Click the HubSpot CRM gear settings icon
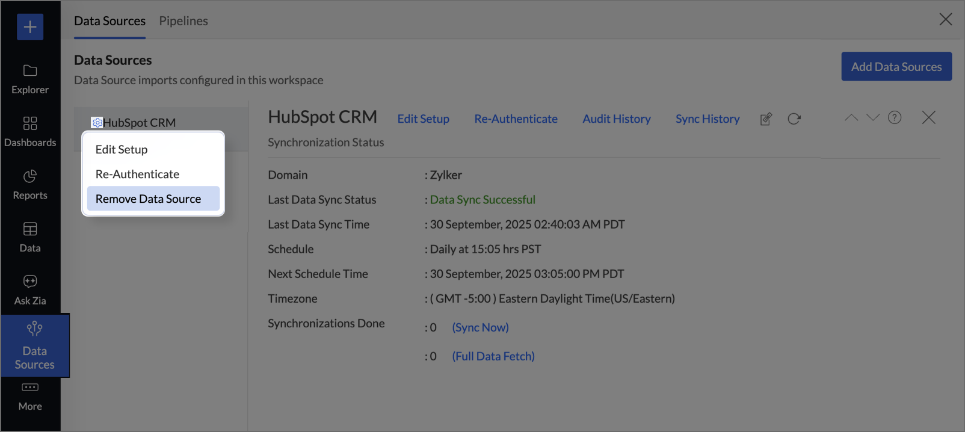The height and width of the screenshot is (432, 965). [x=97, y=123]
